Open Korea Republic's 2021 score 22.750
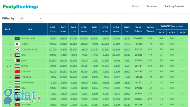 point(94,49)
